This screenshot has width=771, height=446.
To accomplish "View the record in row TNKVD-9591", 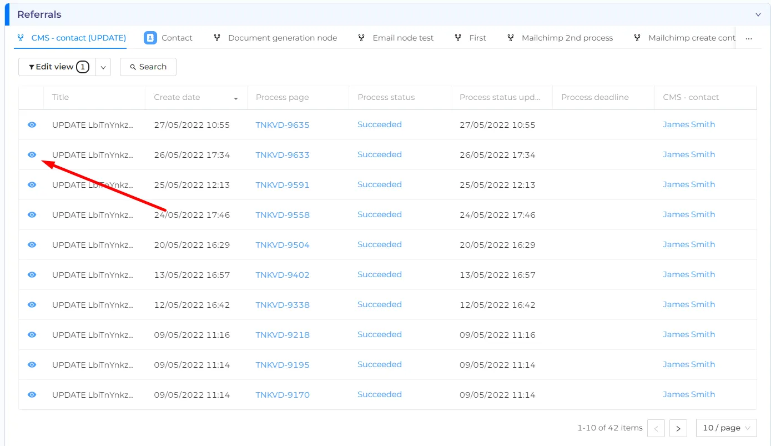I will point(32,185).
